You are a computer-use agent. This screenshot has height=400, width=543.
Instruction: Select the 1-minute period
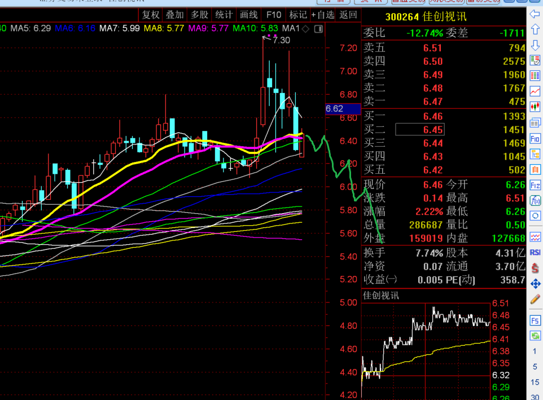(535, 351)
